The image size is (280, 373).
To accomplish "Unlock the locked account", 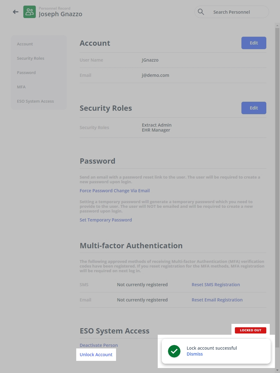I will [x=96, y=355].
